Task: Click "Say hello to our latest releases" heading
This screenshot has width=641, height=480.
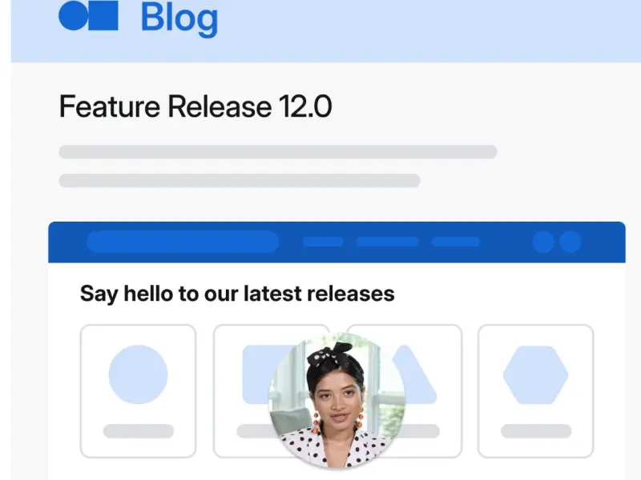Action: [237, 294]
